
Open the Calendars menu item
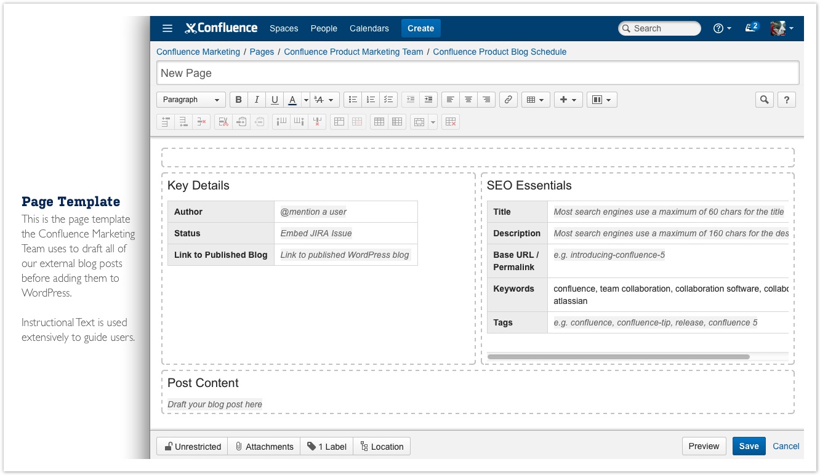pyautogui.click(x=369, y=28)
